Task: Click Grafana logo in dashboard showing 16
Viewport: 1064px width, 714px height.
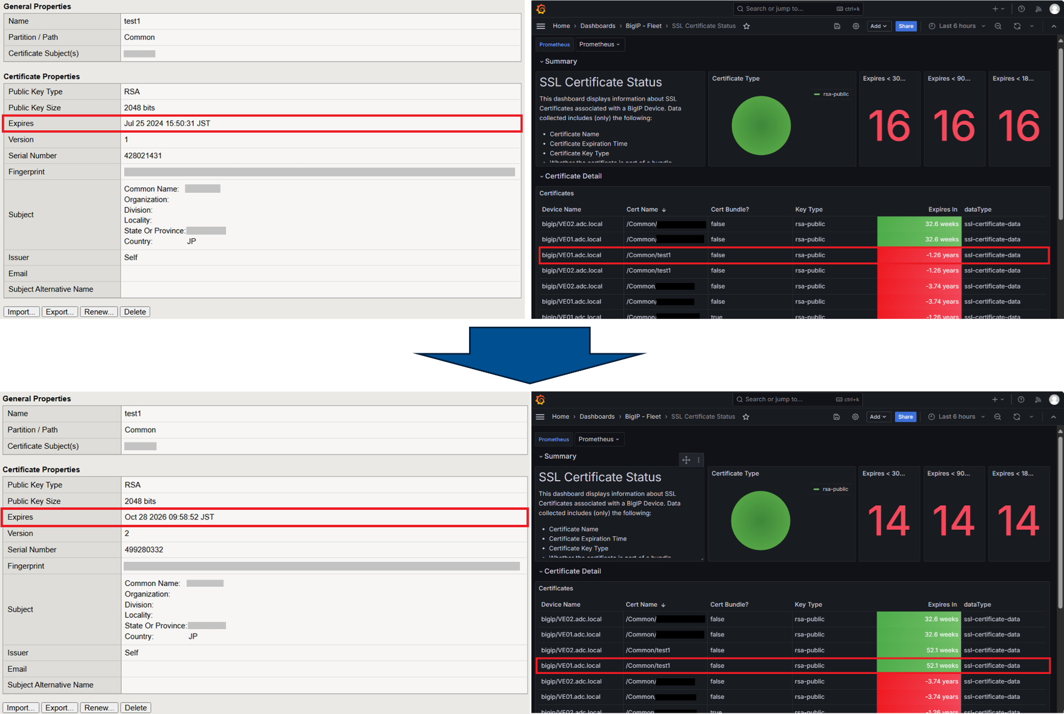Action: point(541,9)
